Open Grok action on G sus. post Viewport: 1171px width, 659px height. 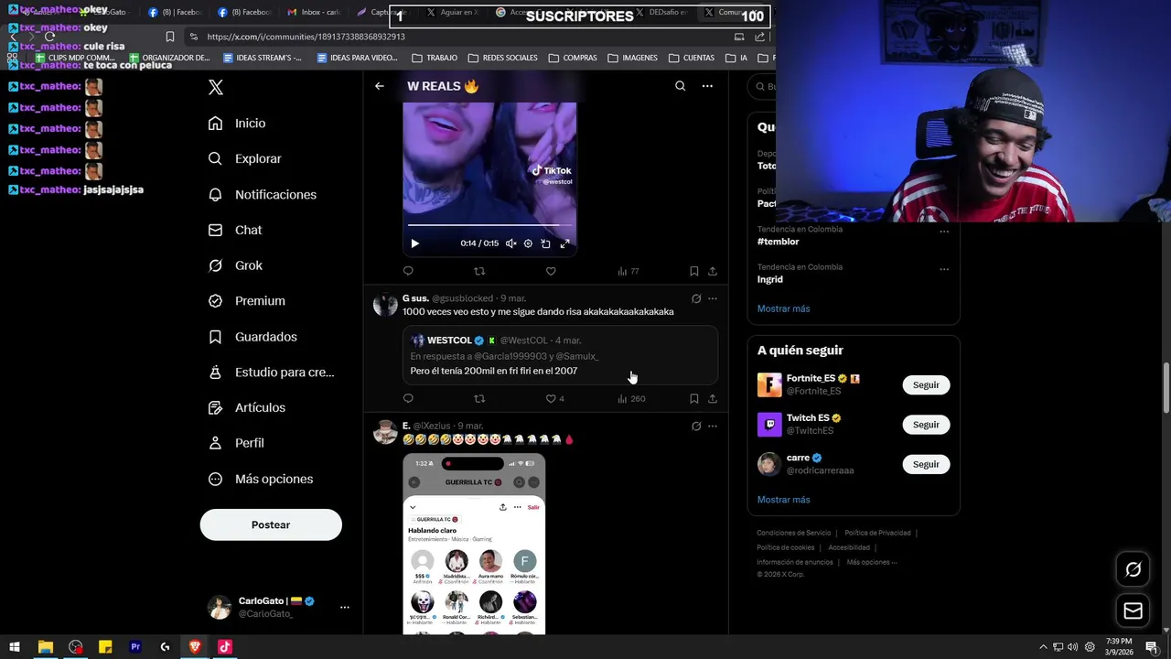(x=696, y=298)
